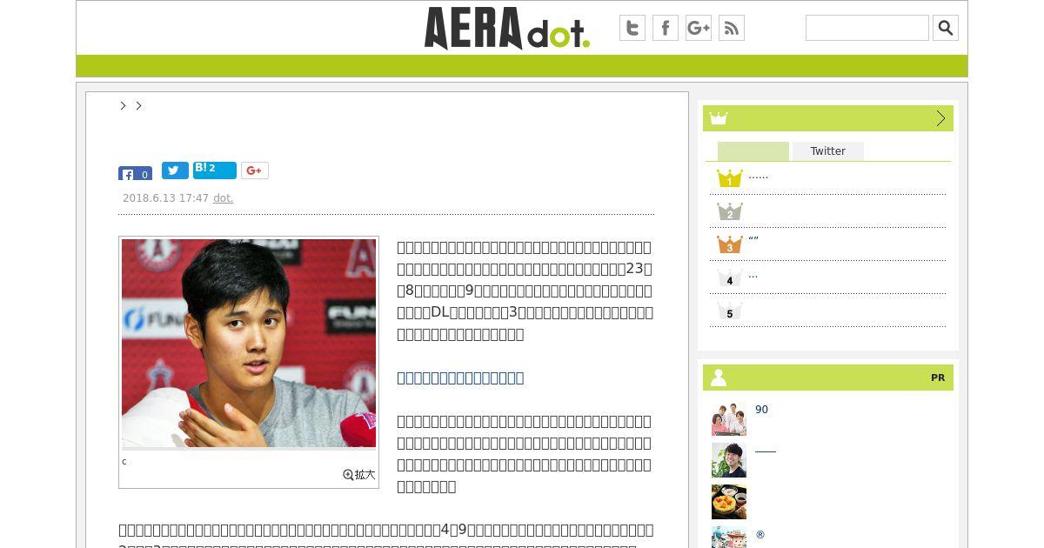The height and width of the screenshot is (548, 1044).
Task: Click the person icon in PR header
Action: 719,378
